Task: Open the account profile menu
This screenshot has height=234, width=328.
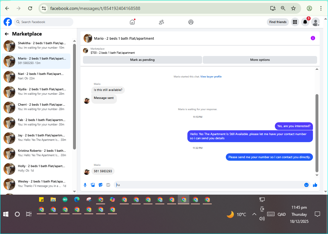Action: (316, 22)
